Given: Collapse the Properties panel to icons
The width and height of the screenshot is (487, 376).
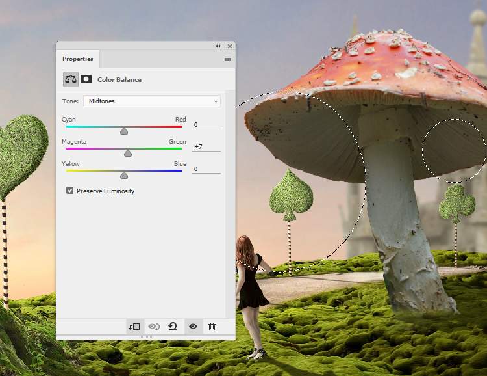Looking at the screenshot, I should click(x=218, y=46).
